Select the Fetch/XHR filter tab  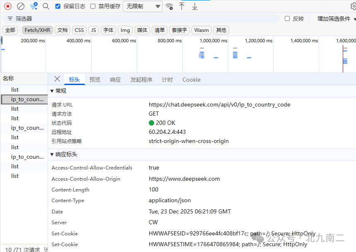click(x=37, y=30)
